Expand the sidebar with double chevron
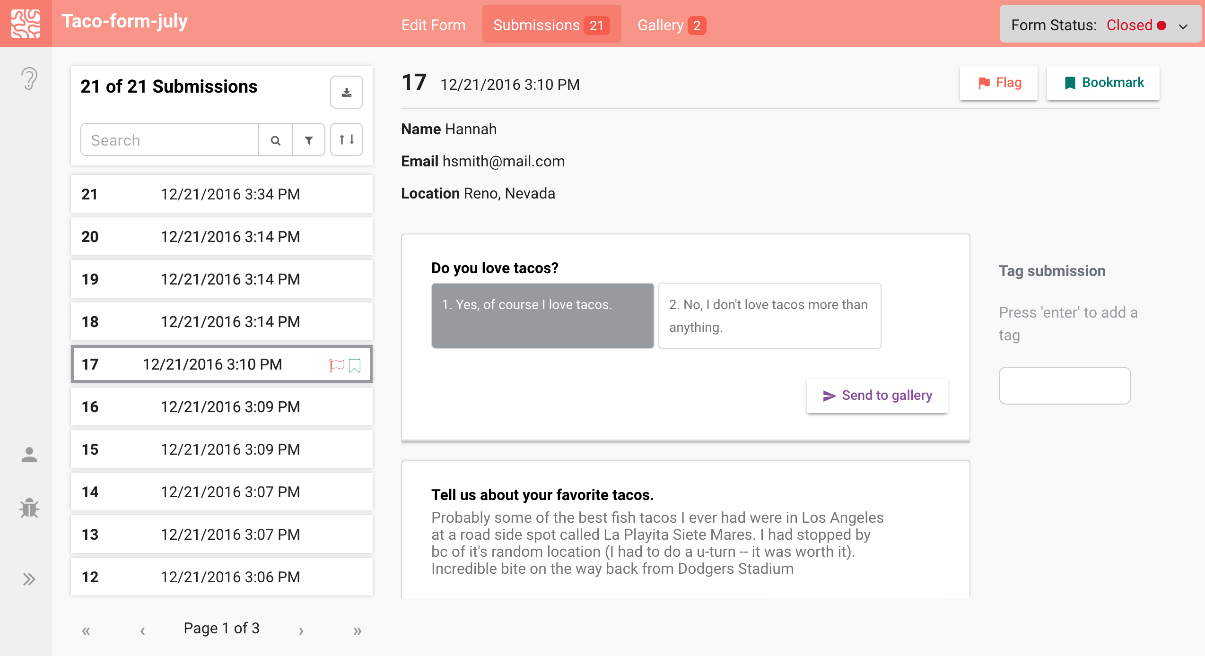The image size is (1205, 656). [29, 579]
